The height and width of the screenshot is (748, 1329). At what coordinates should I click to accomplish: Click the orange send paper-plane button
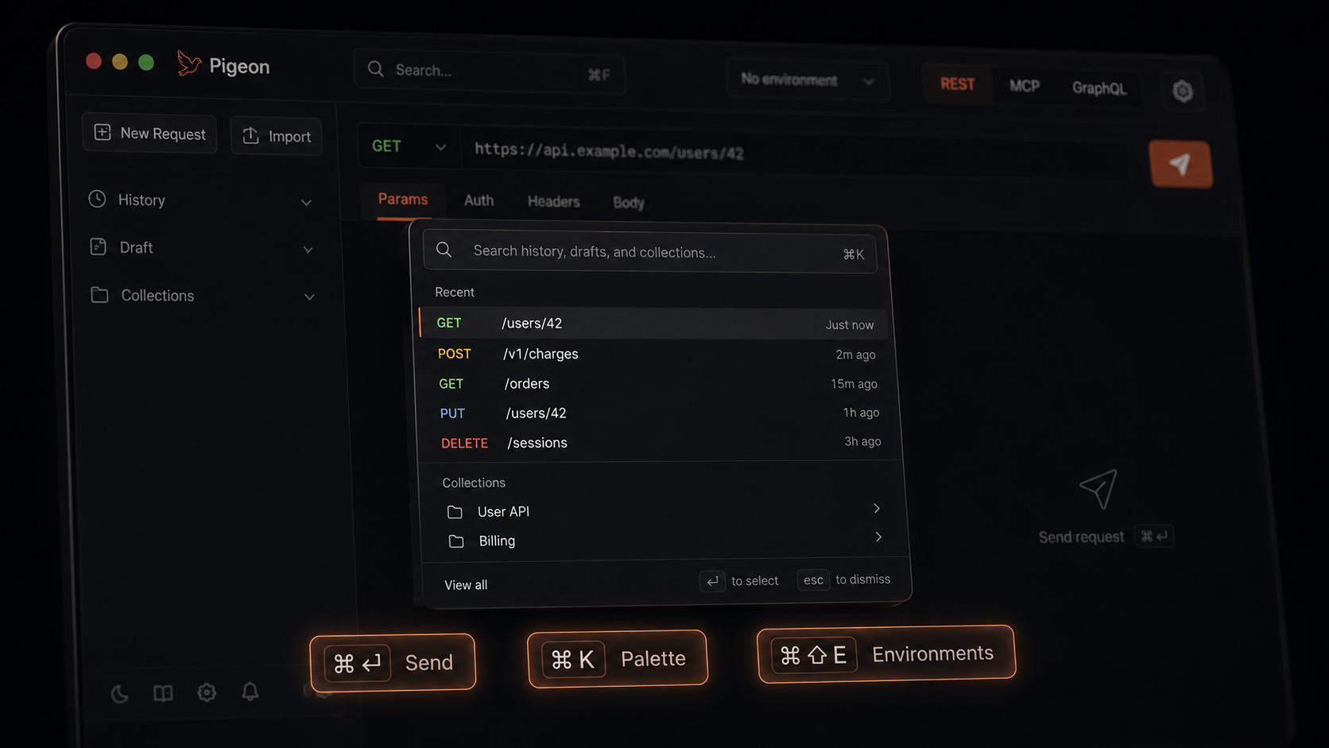1180,165
